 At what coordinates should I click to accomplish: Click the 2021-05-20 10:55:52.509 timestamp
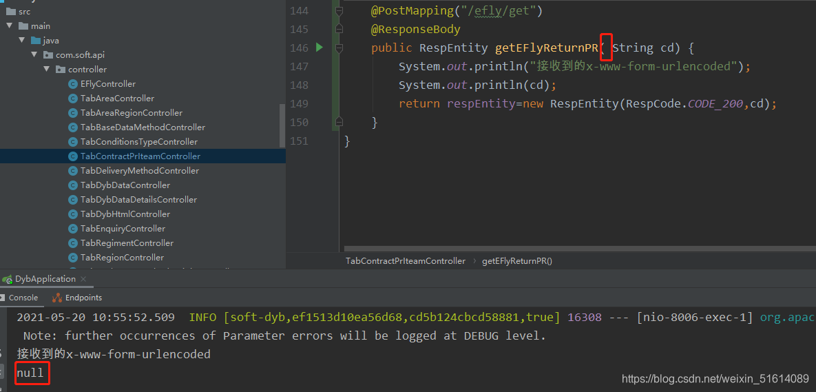pos(96,317)
